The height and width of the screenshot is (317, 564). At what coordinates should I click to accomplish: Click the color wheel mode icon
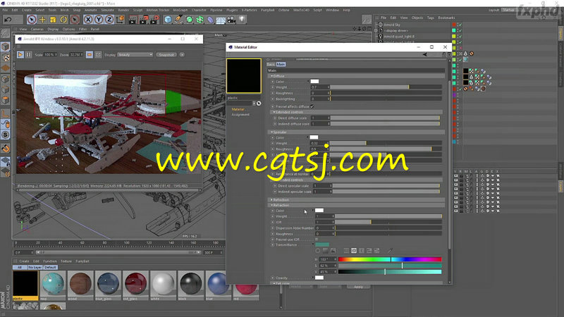(318, 251)
